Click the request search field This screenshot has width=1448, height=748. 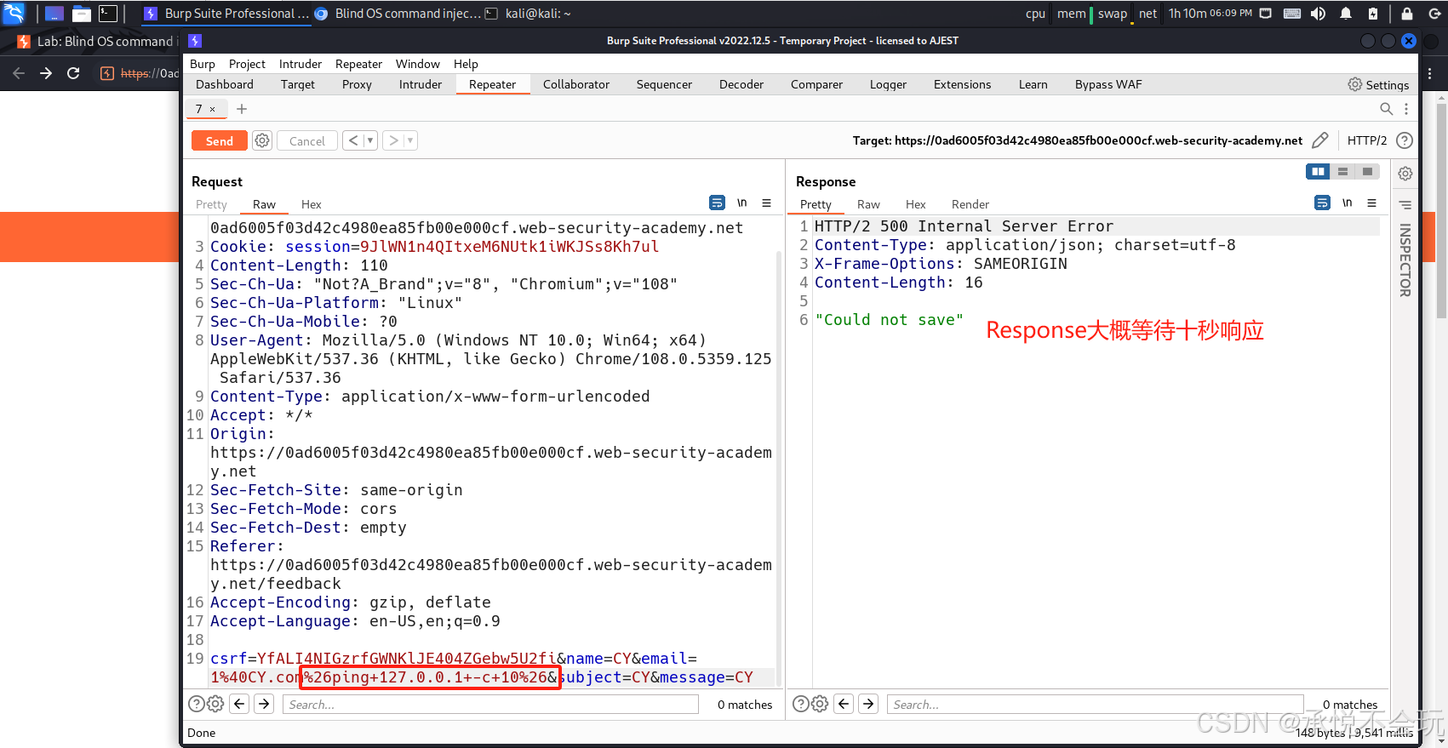(490, 705)
